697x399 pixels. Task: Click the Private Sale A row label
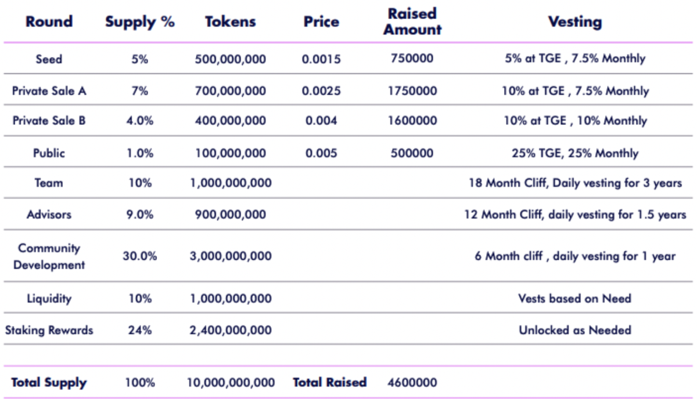tap(49, 91)
